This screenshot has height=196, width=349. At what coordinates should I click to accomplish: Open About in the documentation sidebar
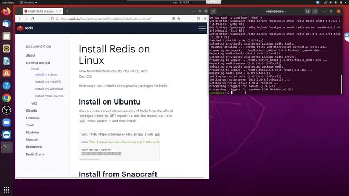pyautogui.click(x=31, y=56)
